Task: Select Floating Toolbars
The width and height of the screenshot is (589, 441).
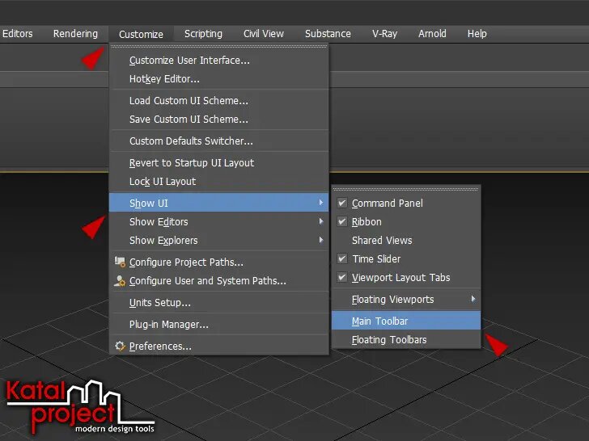Action: (406, 340)
